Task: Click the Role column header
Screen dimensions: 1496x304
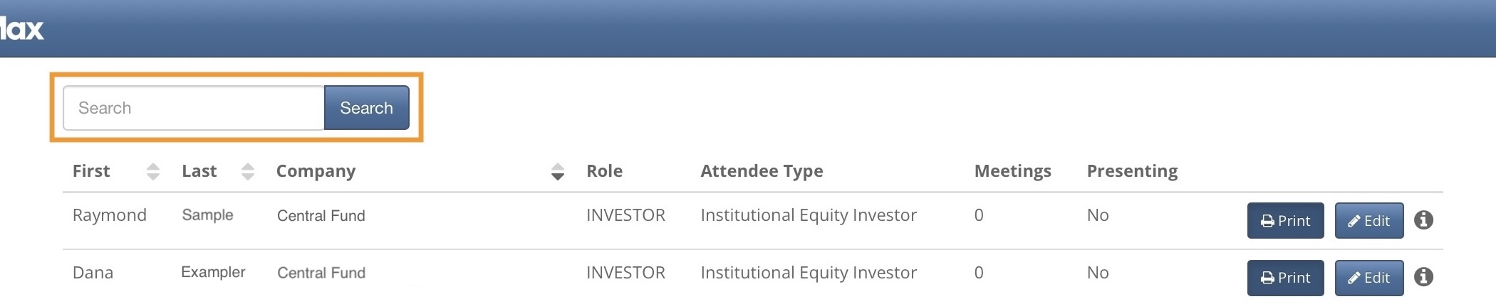Action: pyautogui.click(x=604, y=171)
